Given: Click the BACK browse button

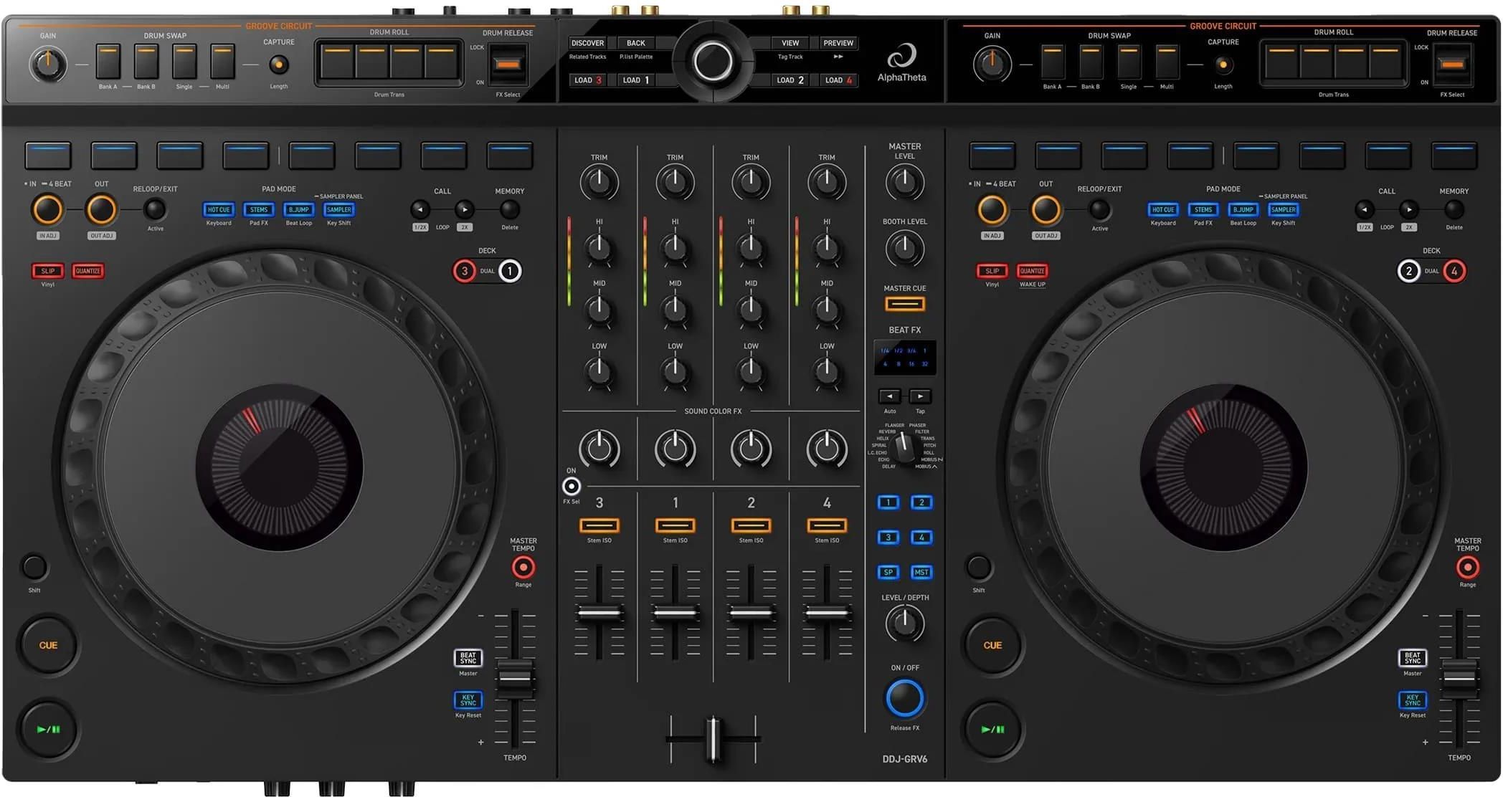Looking at the screenshot, I should (x=636, y=43).
